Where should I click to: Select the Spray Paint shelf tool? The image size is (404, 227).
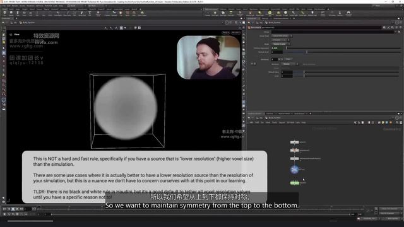coord(82,13)
